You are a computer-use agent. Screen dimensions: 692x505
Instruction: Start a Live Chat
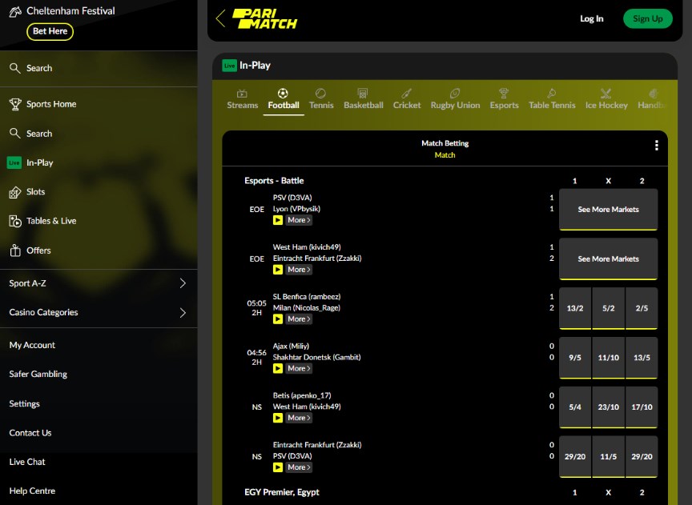(x=27, y=462)
